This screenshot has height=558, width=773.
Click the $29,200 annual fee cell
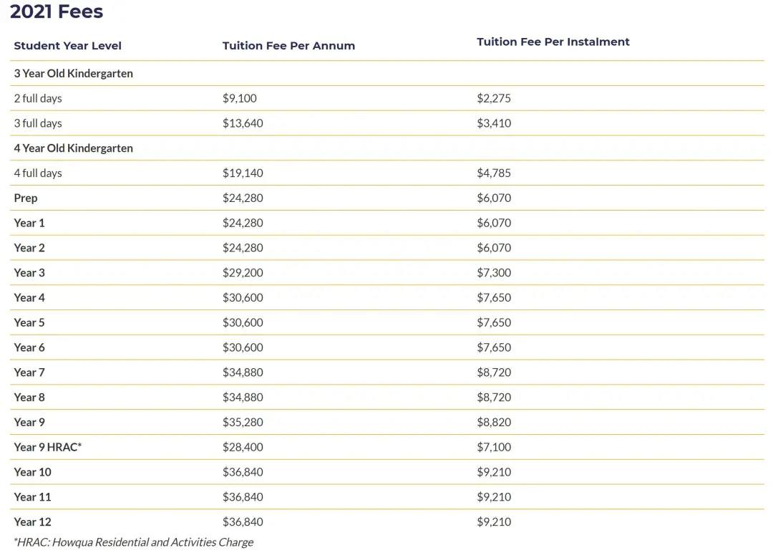243,273
